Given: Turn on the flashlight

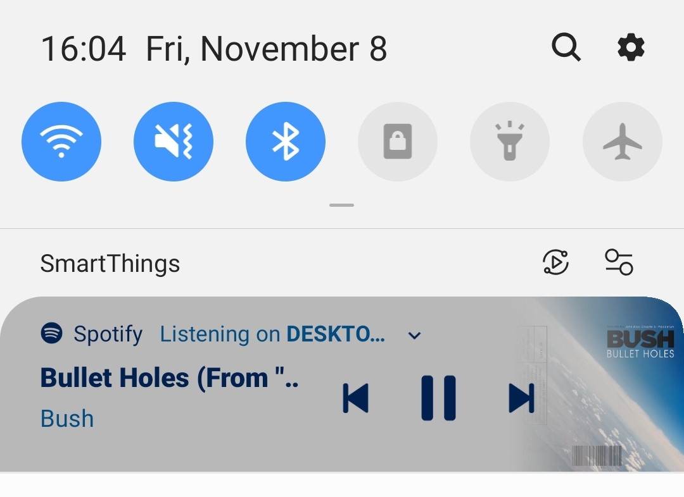Looking at the screenshot, I should coord(509,142).
